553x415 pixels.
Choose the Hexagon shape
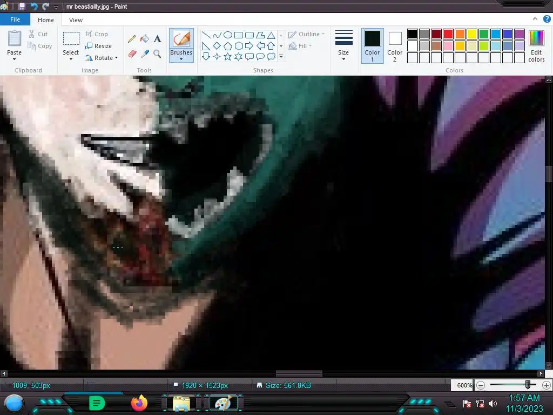[238, 46]
